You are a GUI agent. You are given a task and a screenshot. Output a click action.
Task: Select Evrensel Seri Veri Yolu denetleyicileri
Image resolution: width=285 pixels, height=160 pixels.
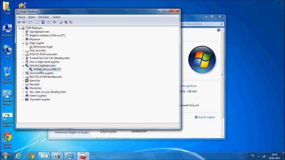pos(49,58)
